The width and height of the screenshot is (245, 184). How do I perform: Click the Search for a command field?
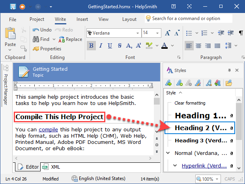point(189,18)
